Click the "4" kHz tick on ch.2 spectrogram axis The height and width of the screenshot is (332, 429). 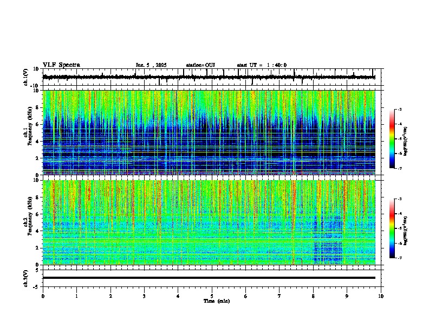[37, 231]
